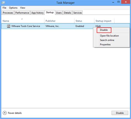Viewport: 131px width, 119px height.
Task: Switch to the Processes tab
Action: [8, 13]
